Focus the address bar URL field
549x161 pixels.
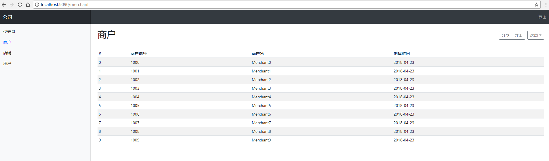[259, 5]
